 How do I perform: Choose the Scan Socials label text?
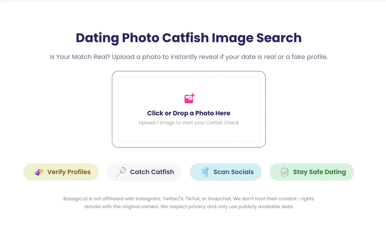tap(234, 172)
